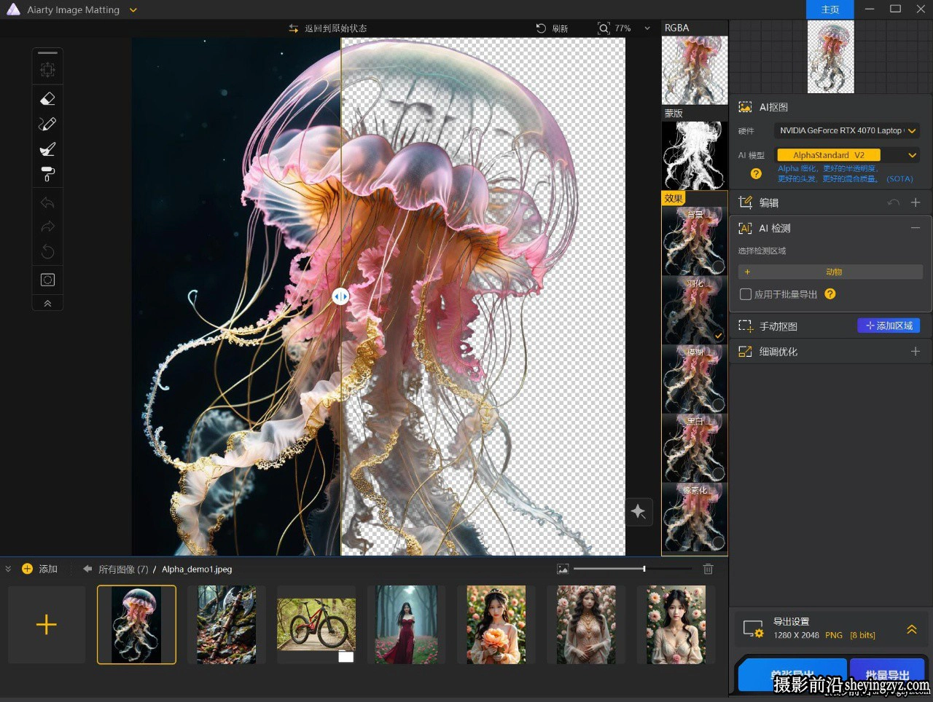Viewport: 933px width, 702px height.
Task: Click the 编辑 crop-edit icon
Action: [x=745, y=202]
